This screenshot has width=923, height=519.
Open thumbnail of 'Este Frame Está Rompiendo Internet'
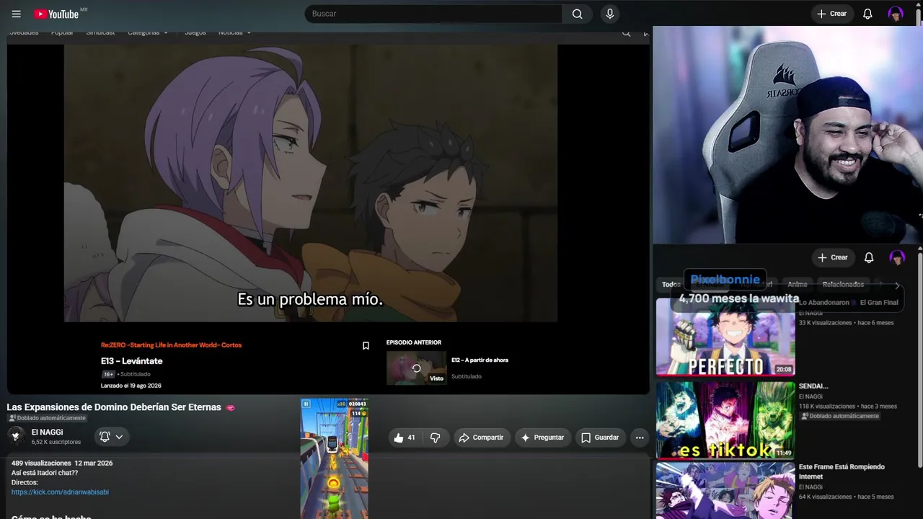click(725, 491)
